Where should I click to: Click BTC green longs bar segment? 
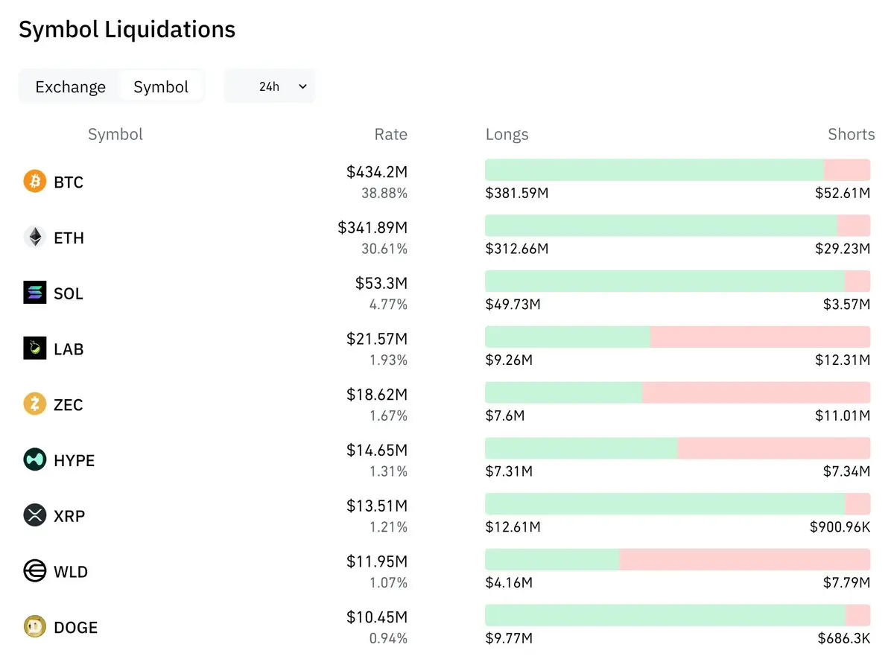[x=654, y=170]
